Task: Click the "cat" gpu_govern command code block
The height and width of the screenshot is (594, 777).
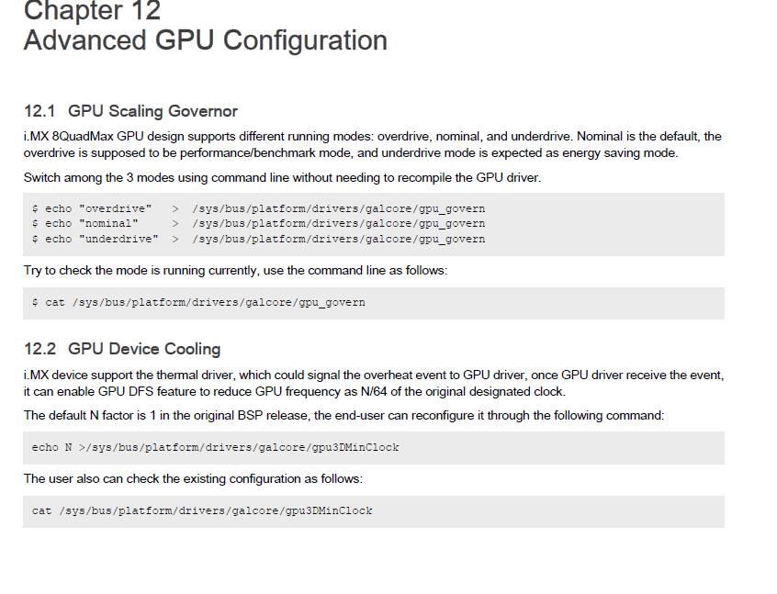Action: [x=198, y=302]
